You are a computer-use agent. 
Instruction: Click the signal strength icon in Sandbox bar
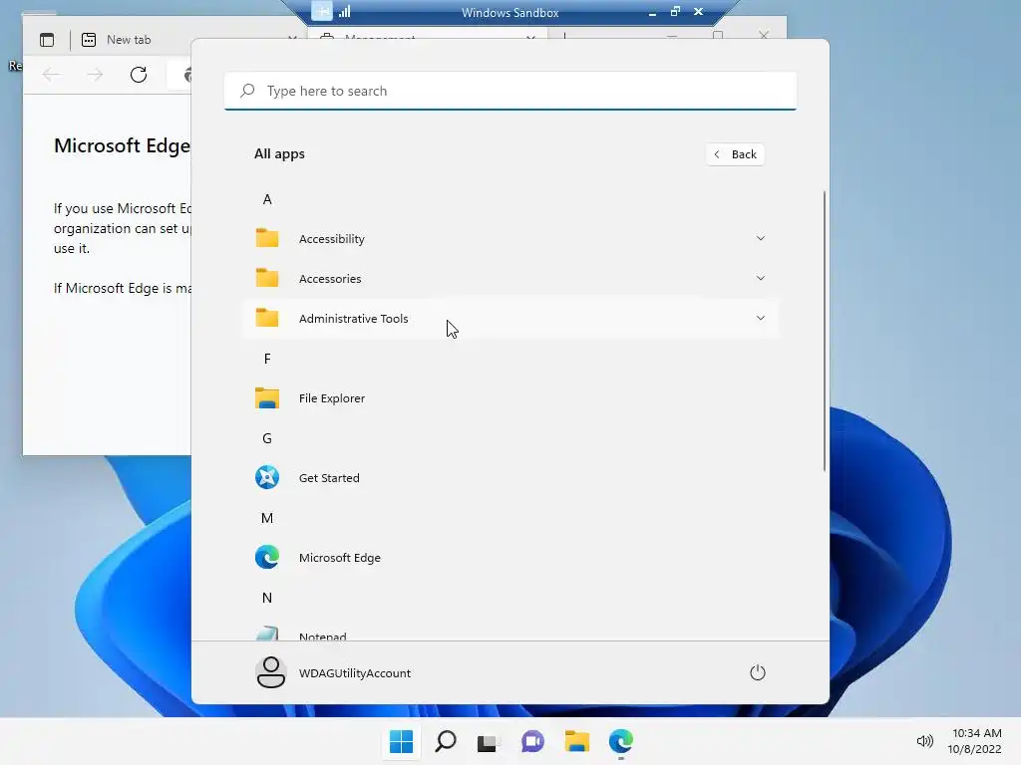[x=344, y=12]
